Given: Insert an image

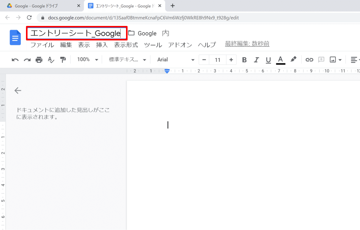Looking at the screenshot, I should (x=333, y=60).
